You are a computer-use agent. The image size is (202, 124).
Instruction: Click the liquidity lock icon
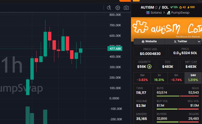click(149, 67)
